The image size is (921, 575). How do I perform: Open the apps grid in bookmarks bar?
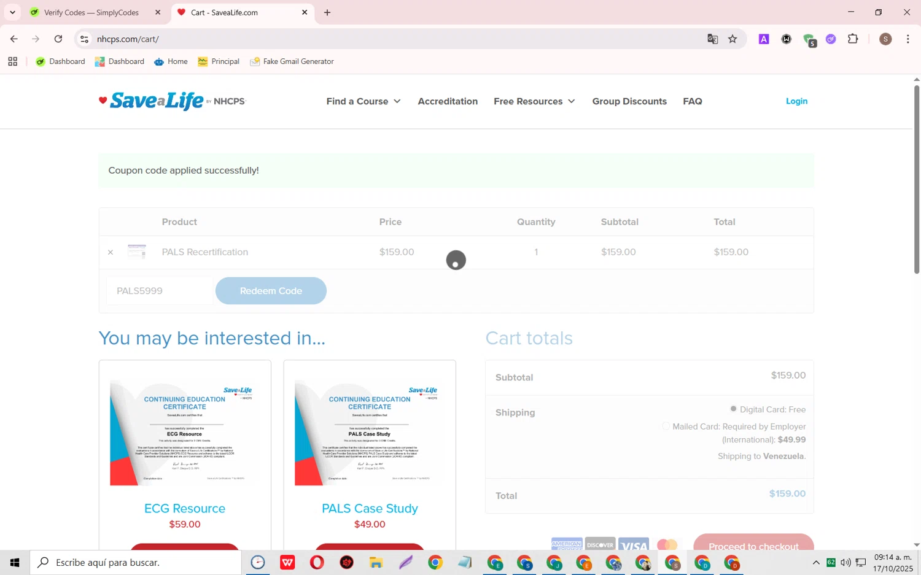(x=12, y=61)
